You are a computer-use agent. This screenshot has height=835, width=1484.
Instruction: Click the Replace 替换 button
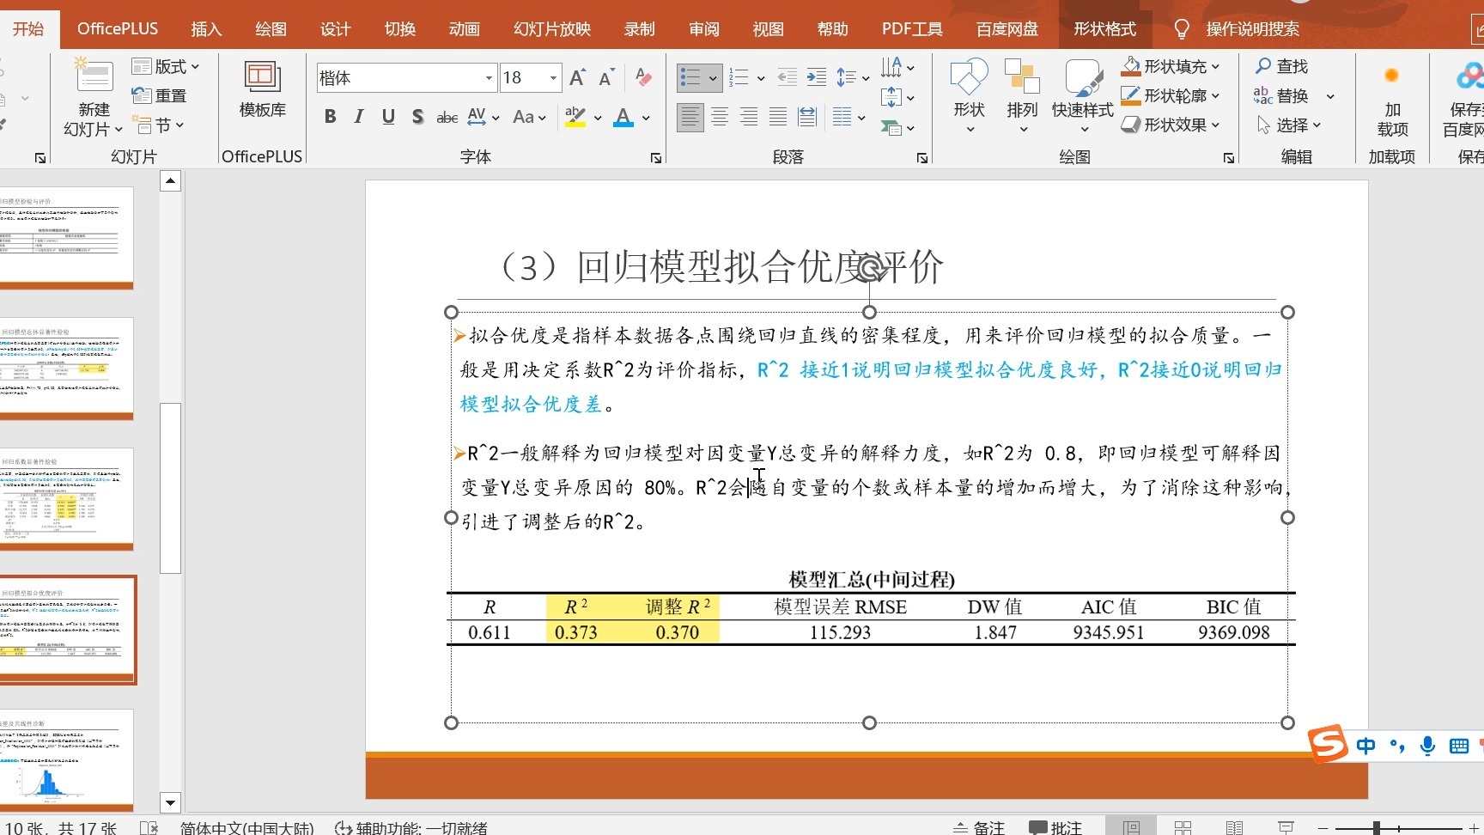[1281, 95]
